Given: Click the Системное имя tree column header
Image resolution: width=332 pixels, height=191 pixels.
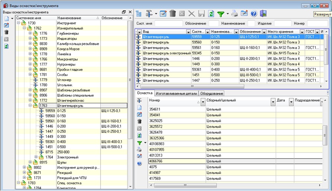Looking at the screenshot, I should [x=36, y=18].
